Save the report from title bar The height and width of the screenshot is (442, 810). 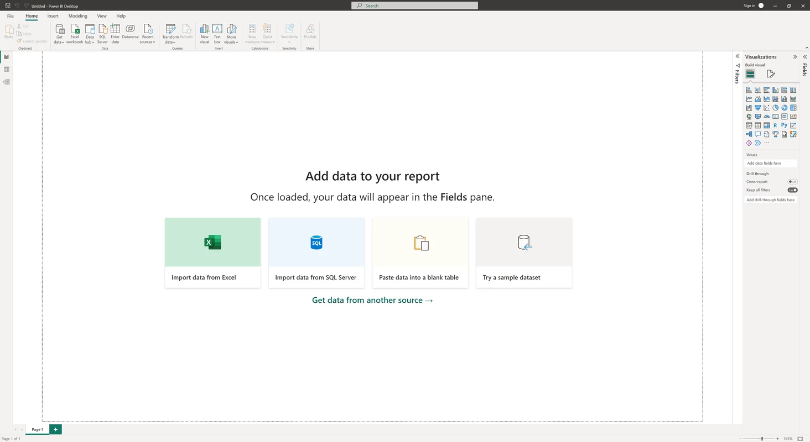point(8,6)
